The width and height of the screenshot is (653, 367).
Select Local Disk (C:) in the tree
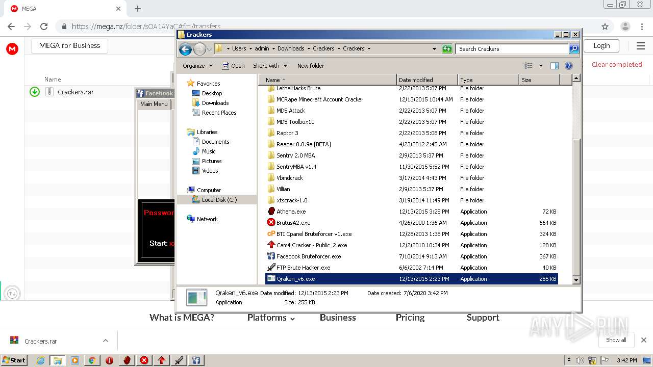219,200
